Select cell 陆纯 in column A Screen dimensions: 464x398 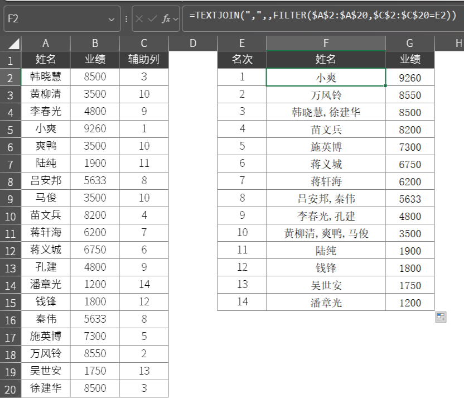tap(46, 164)
